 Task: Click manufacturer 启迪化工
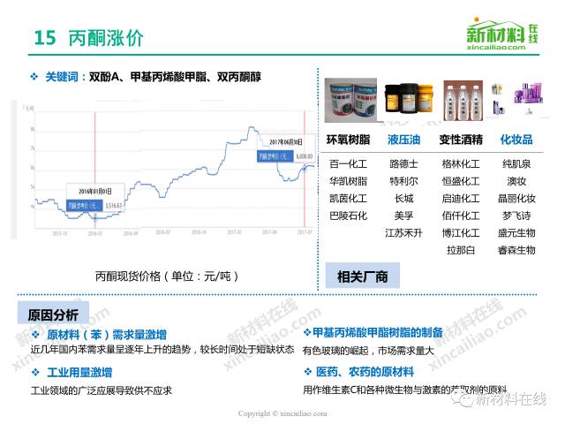coord(461,198)
